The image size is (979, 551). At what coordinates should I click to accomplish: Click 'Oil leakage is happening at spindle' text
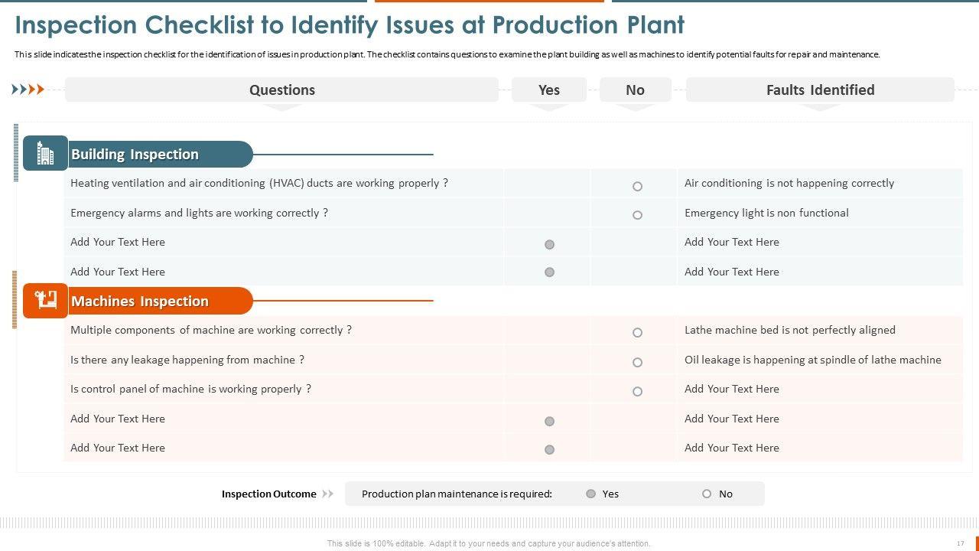coord(812,360)
